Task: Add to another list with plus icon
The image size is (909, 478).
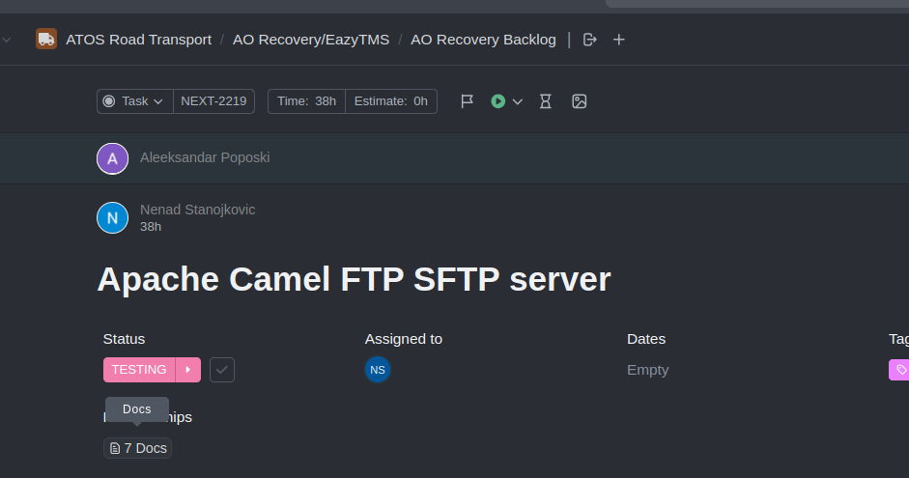Action: [x=618, y=40]
